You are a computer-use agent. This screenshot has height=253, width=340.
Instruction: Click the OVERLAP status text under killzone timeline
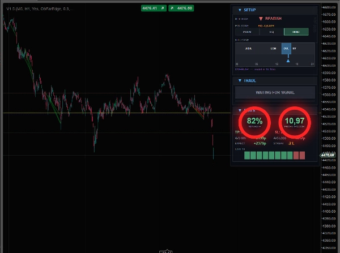[255, 69]
